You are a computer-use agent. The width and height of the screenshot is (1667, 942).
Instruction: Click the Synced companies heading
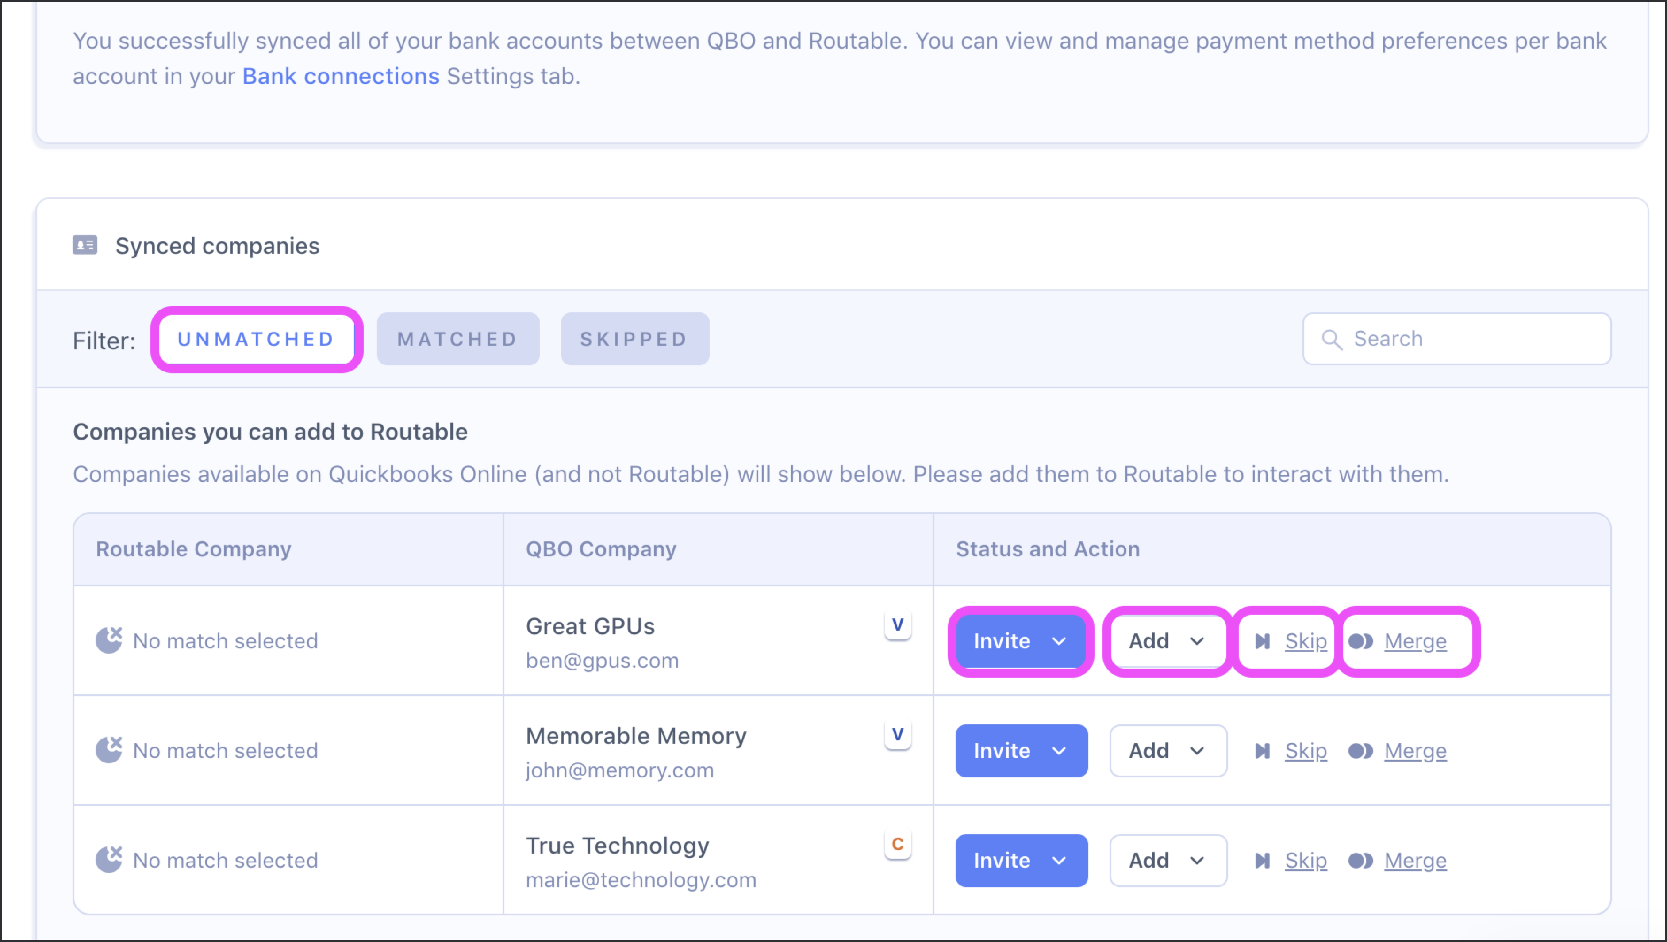tap(217, 246)
